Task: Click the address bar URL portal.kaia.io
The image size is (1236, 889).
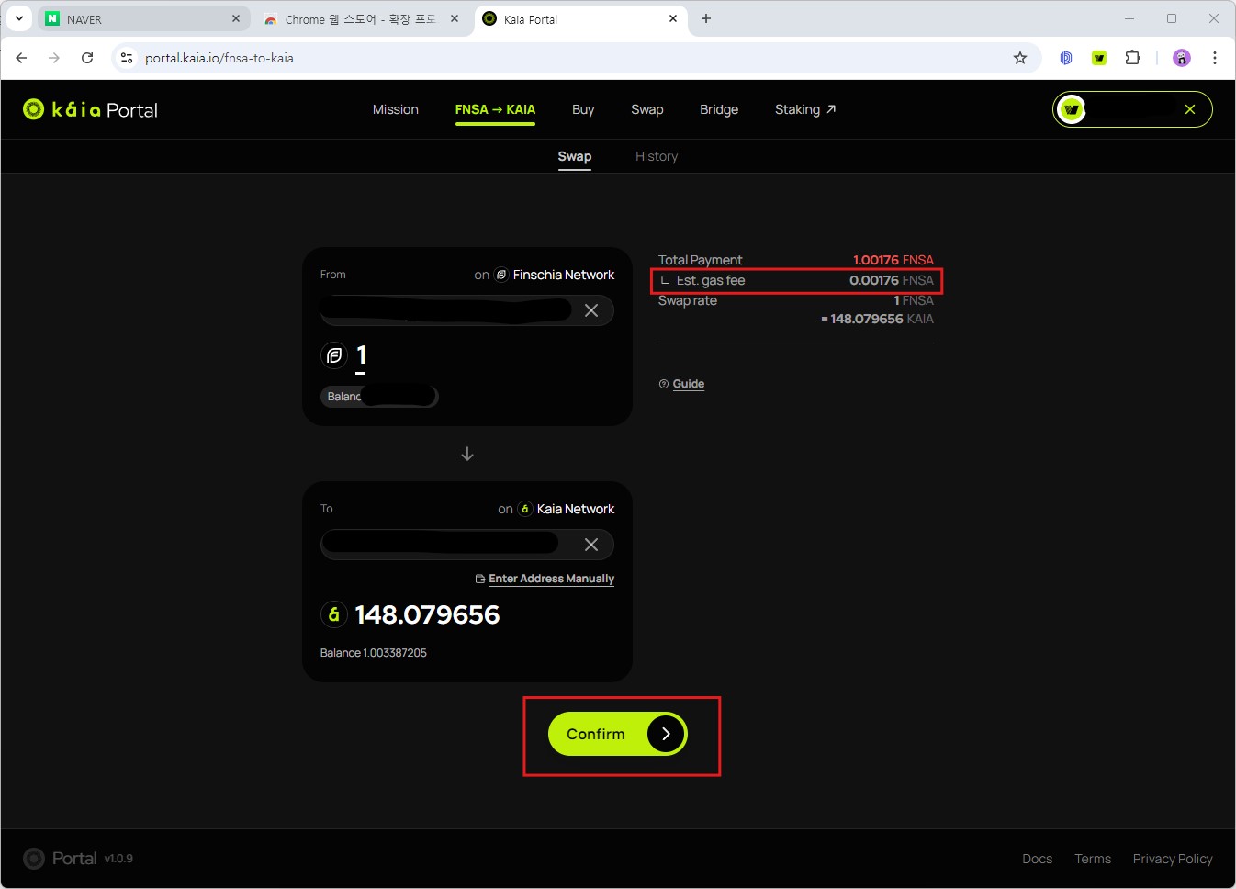Action: pyautogui.click(x=219, y=58)
